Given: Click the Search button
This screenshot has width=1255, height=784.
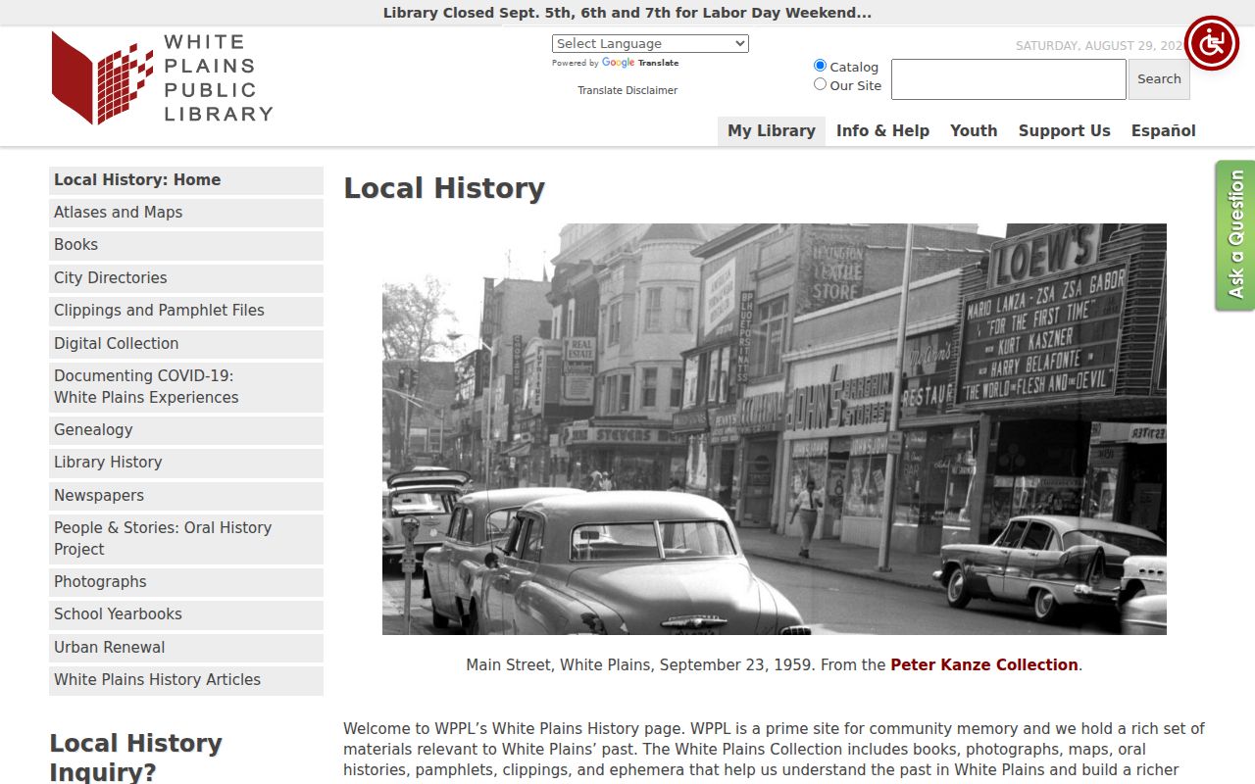Looking at the screenshot, I should click(x=1159, y=79).
